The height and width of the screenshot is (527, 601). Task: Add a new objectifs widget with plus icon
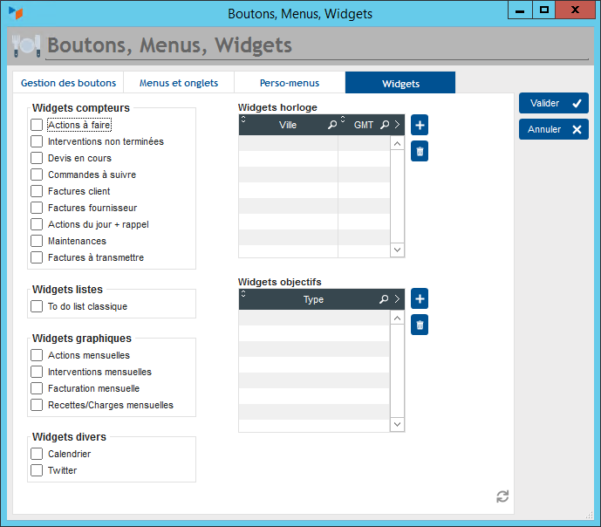420,299
